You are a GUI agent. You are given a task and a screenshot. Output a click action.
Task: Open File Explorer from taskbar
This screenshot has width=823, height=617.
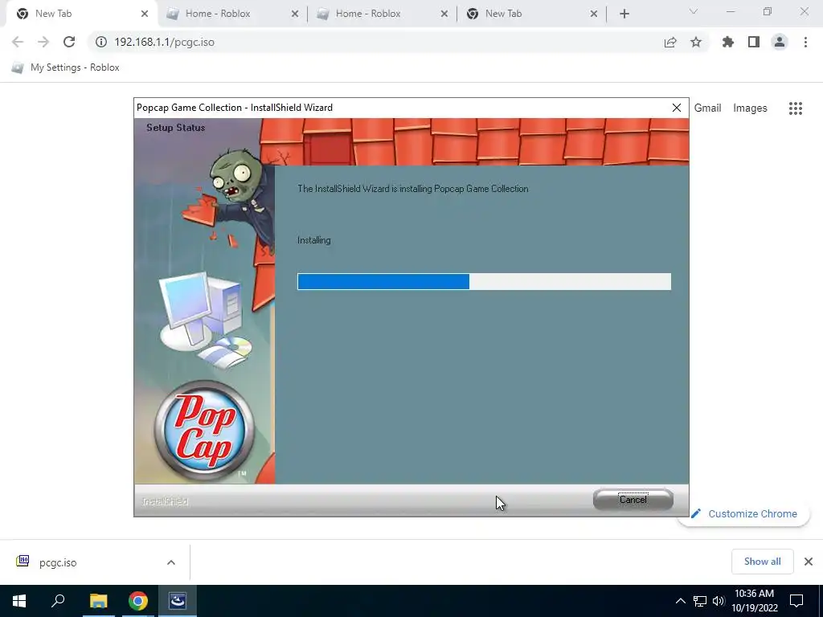tap(98, 601)
